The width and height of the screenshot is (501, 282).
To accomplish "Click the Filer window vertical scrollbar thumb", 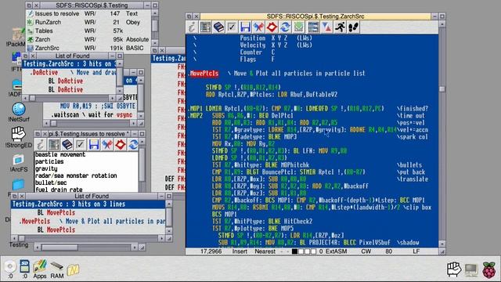I will pyautogui.click(x=155, y=26).
